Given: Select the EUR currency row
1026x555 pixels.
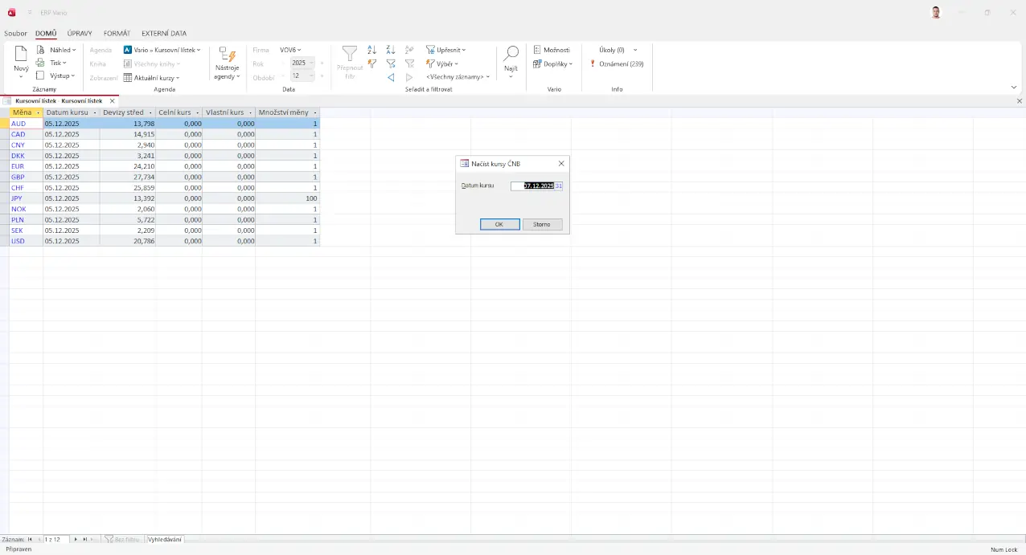Looking at the screenshot, I should (18, 166).
